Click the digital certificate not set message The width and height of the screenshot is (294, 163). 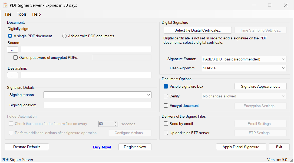[215, 40]
